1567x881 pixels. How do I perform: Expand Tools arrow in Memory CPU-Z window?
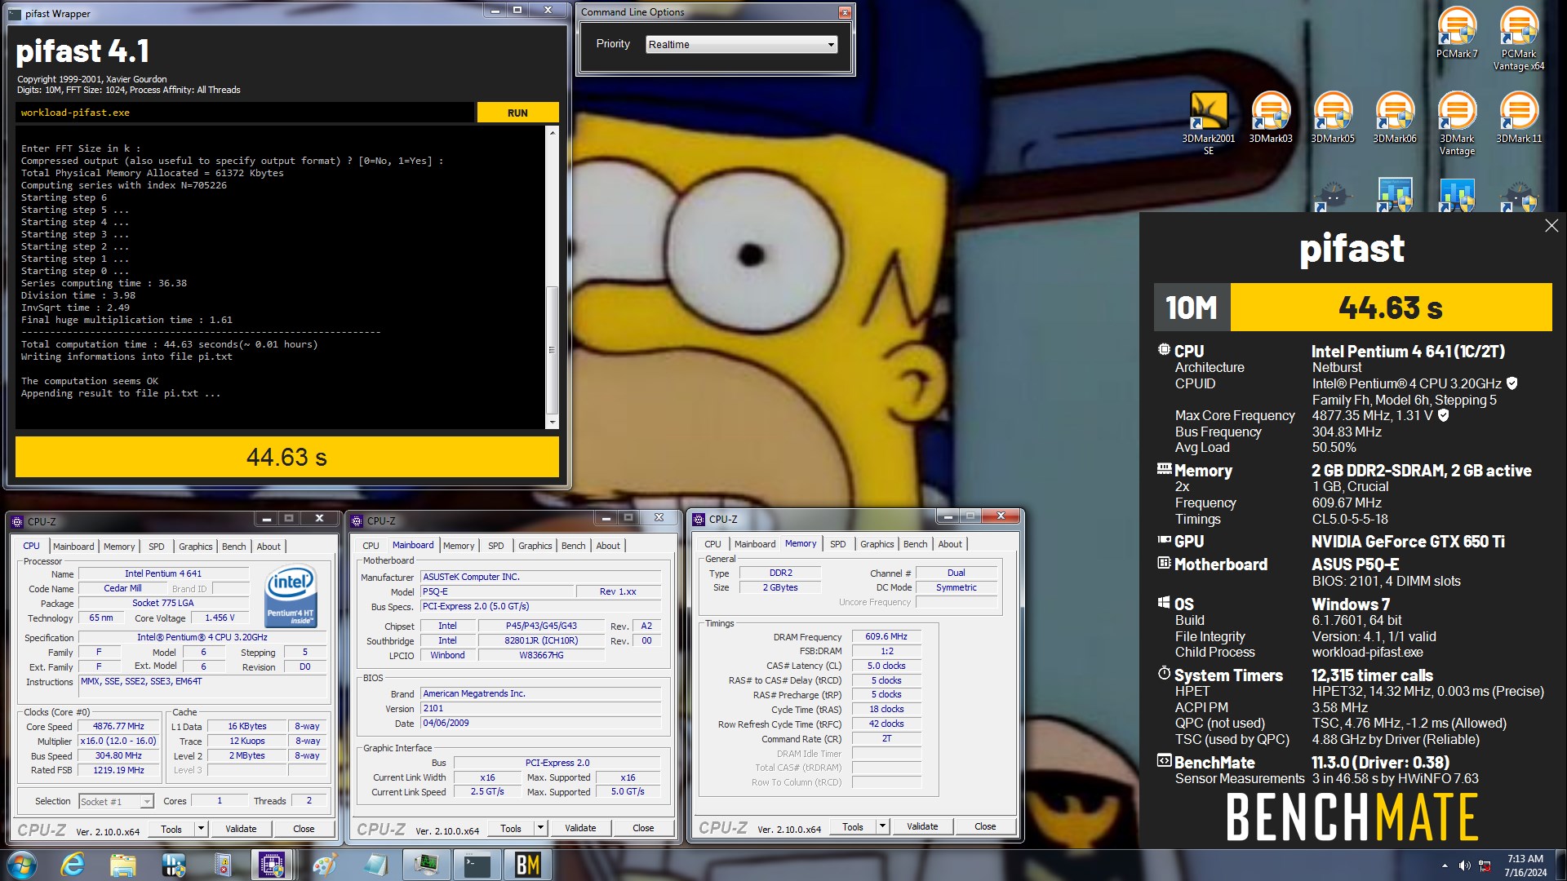[882, 826]
